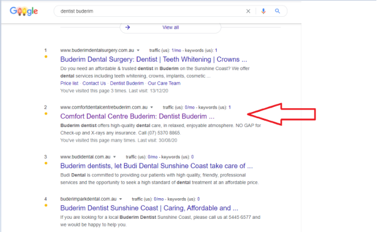Screen dimensions: 377x232
Task: Click the text 'Last visit: 13/12/20'
Action: 148,91
